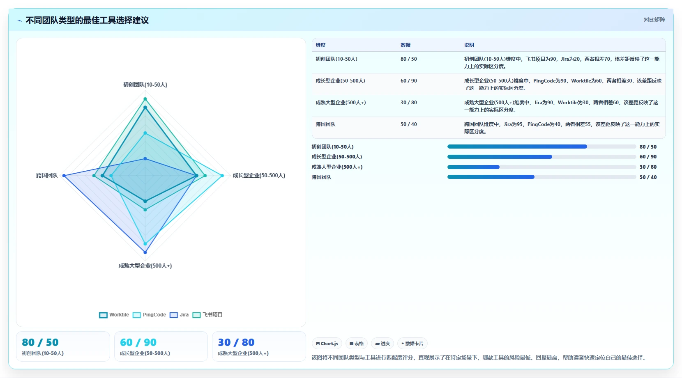The image size is (682, 378).
Task: Select table row 成长型企业(50-500人)
Action: click(489, 84)
